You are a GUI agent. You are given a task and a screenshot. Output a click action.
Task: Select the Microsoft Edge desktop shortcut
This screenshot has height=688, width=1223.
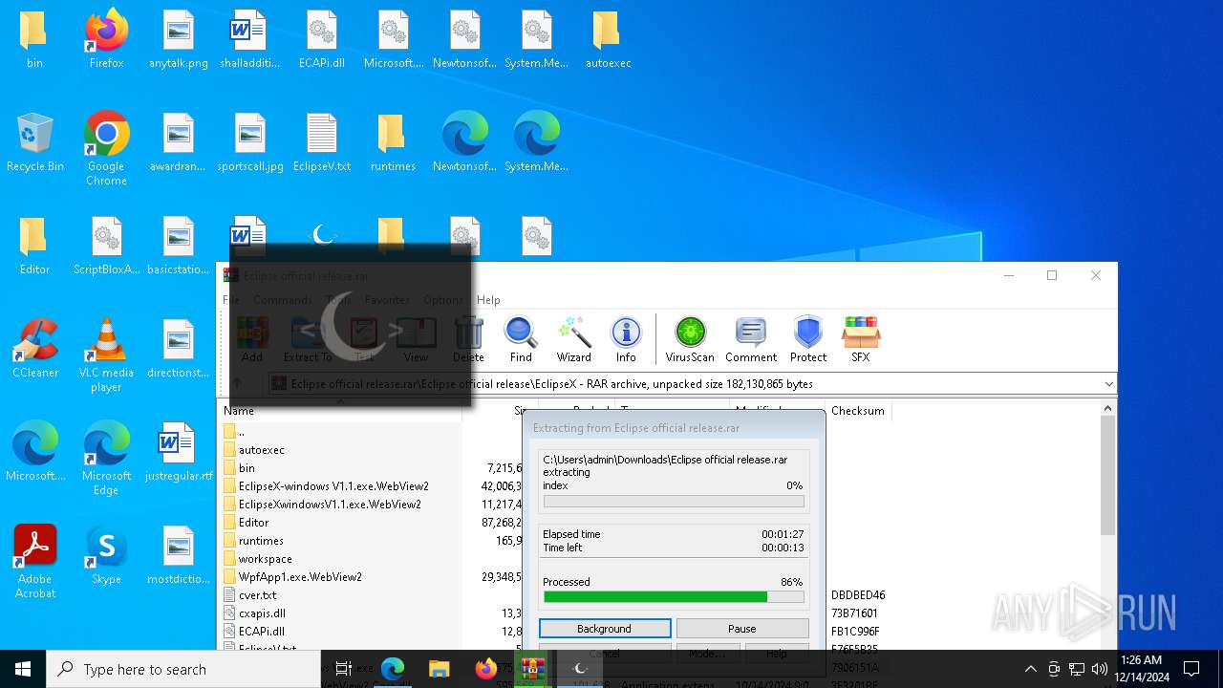click(106, 459)
